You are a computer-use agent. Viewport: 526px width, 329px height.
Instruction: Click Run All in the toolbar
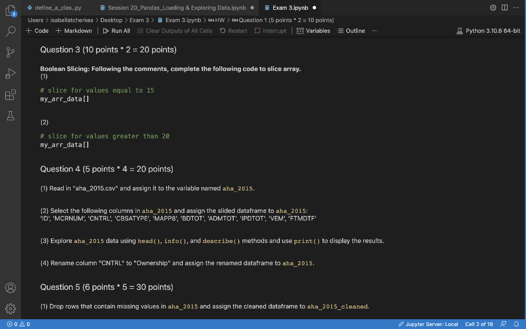(116, 31)
